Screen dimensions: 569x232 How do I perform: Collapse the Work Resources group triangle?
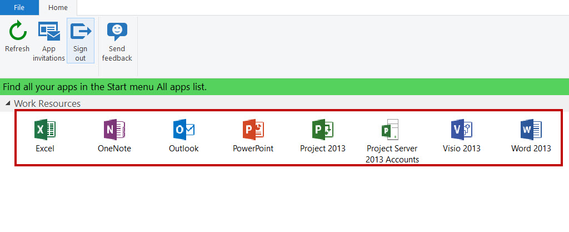pyautogui.click(x=8, y=104)
